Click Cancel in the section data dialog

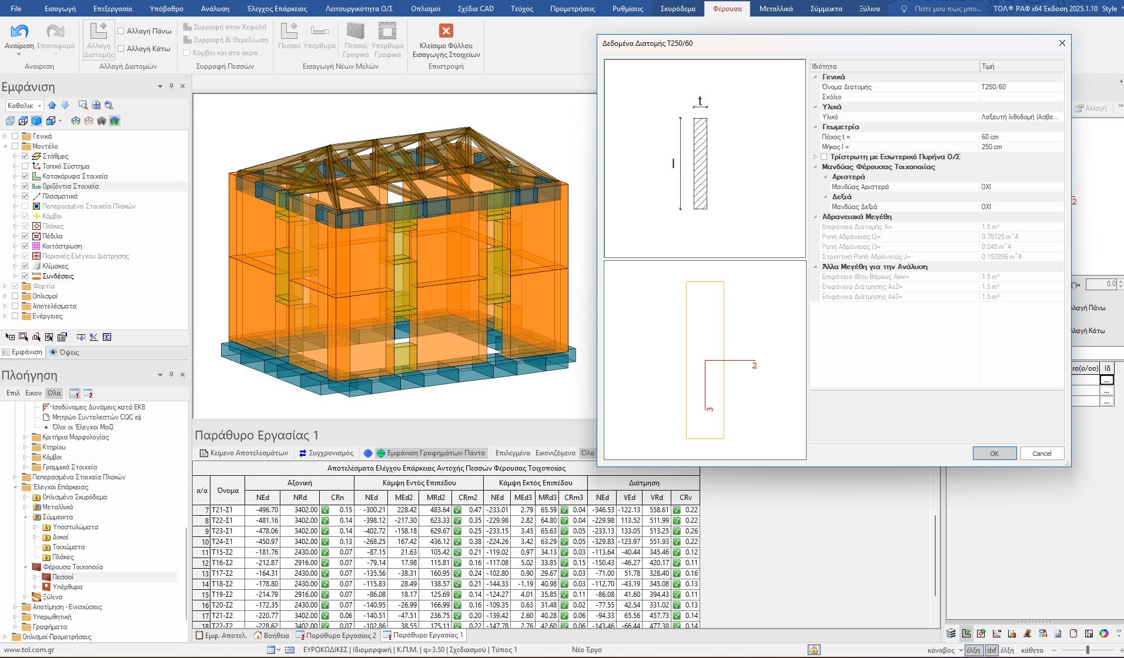coord(1041,454)
